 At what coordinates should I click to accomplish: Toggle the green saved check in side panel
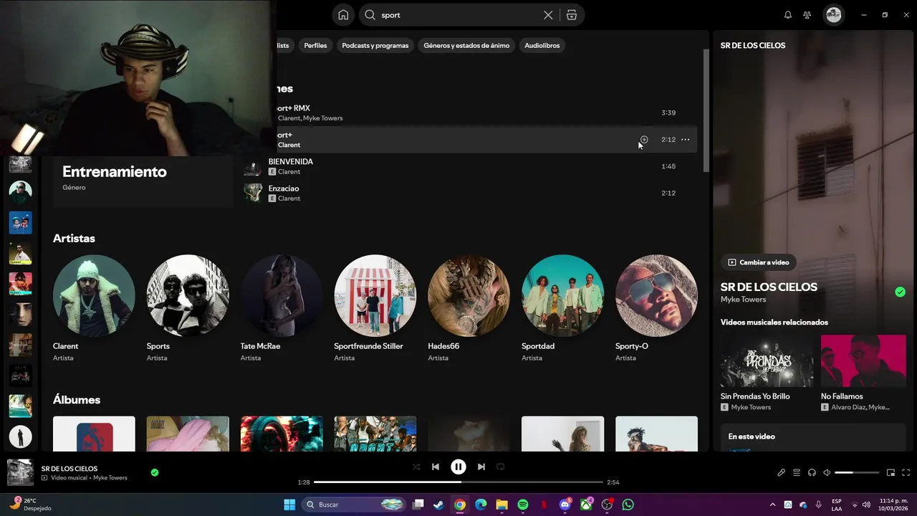900,292
